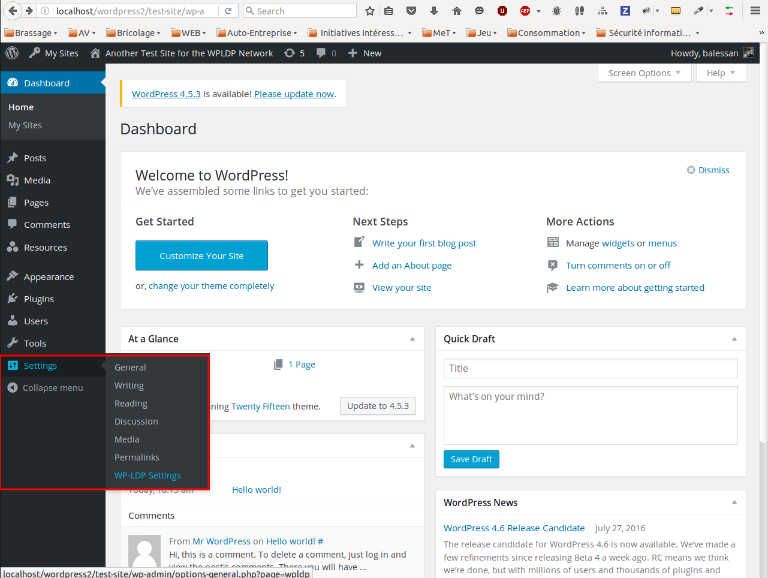Dismiss the Welcome to WordPress panel

click(x=708, y=170)
